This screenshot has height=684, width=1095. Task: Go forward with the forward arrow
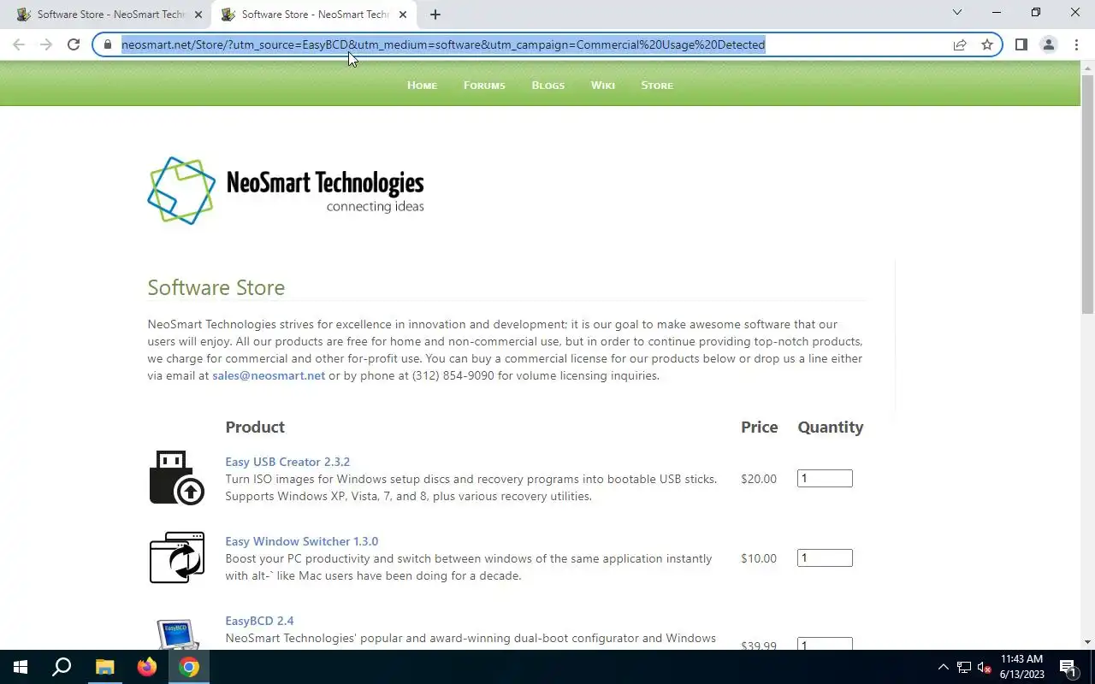(46, 44)
